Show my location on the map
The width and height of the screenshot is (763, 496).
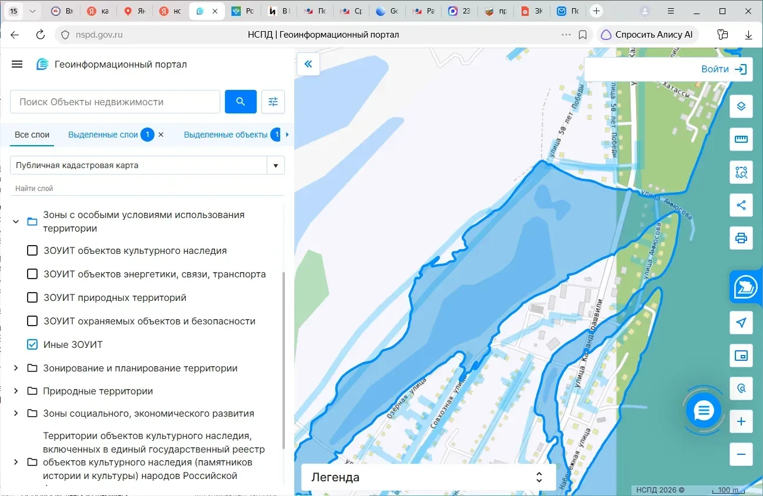click(741, 323)
